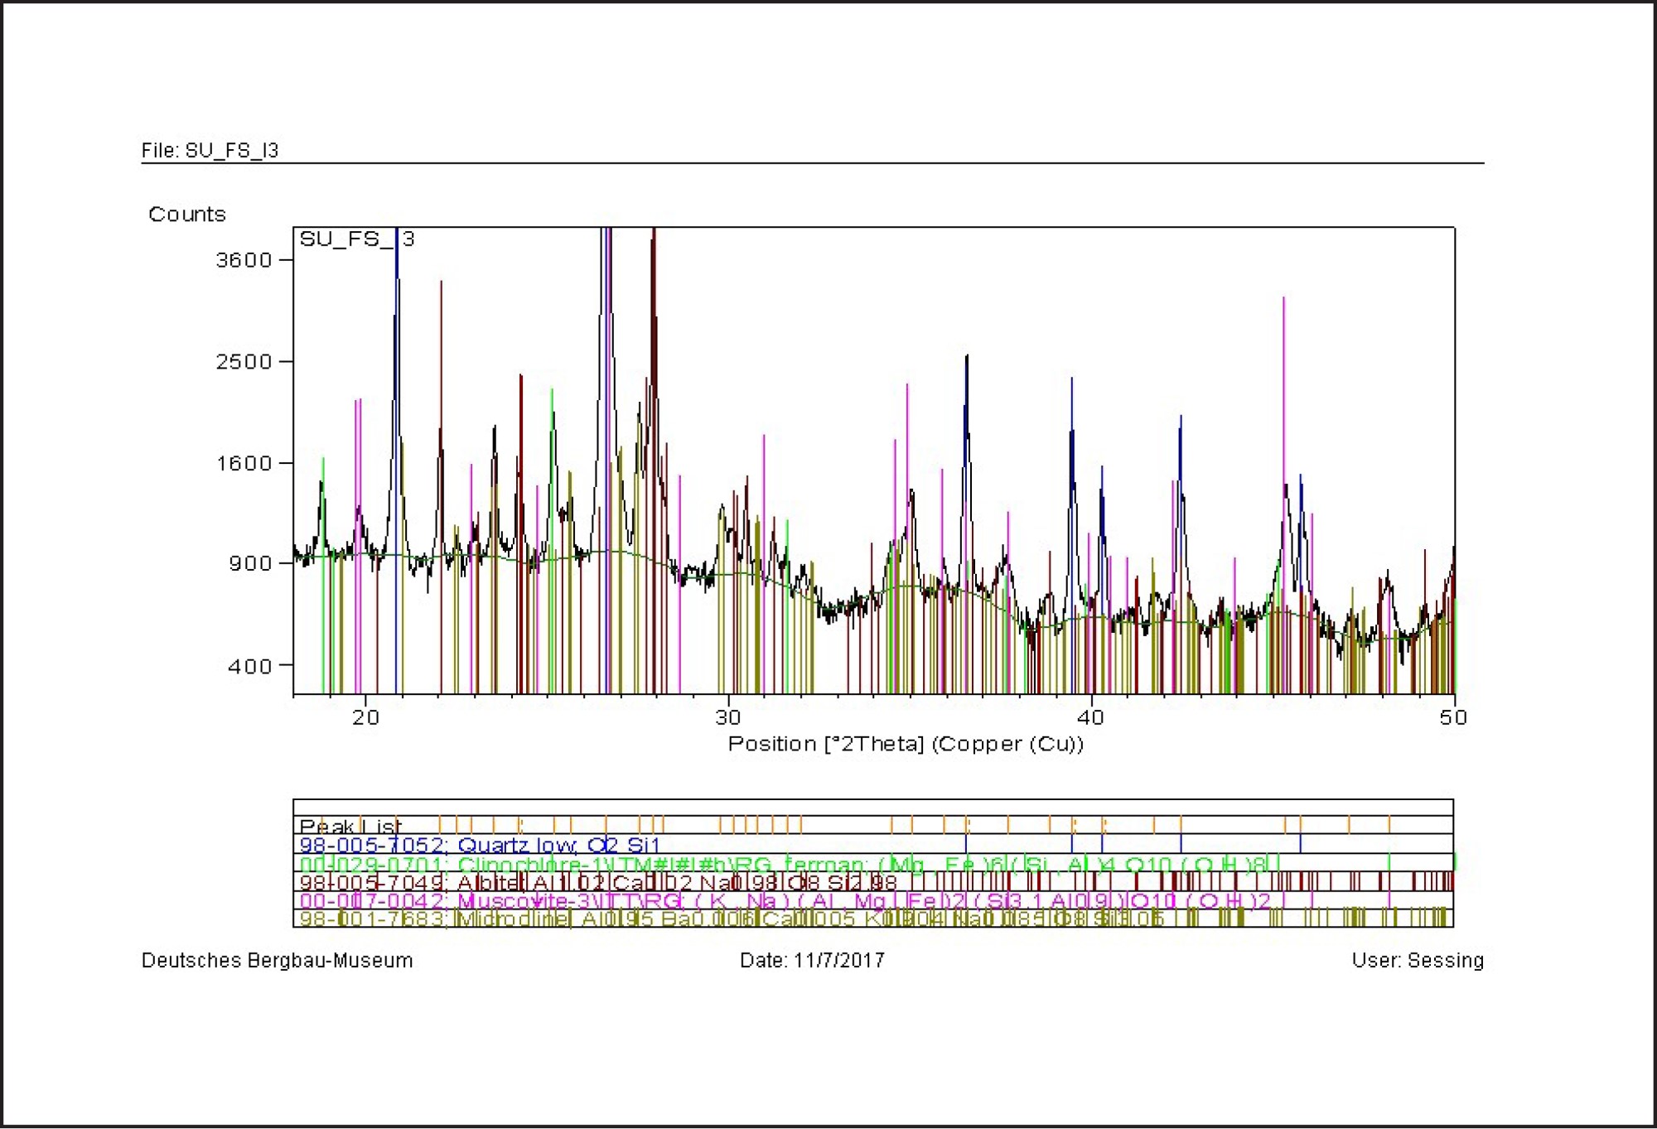Click the 2500 tick on Counts axis
The width and height of the screenshot is (1657, 1129).
[x=244, y=362]
